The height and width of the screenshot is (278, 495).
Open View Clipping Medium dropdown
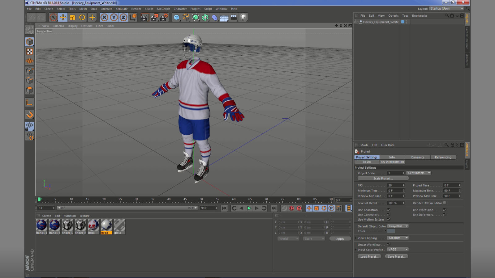coord(398,238)
